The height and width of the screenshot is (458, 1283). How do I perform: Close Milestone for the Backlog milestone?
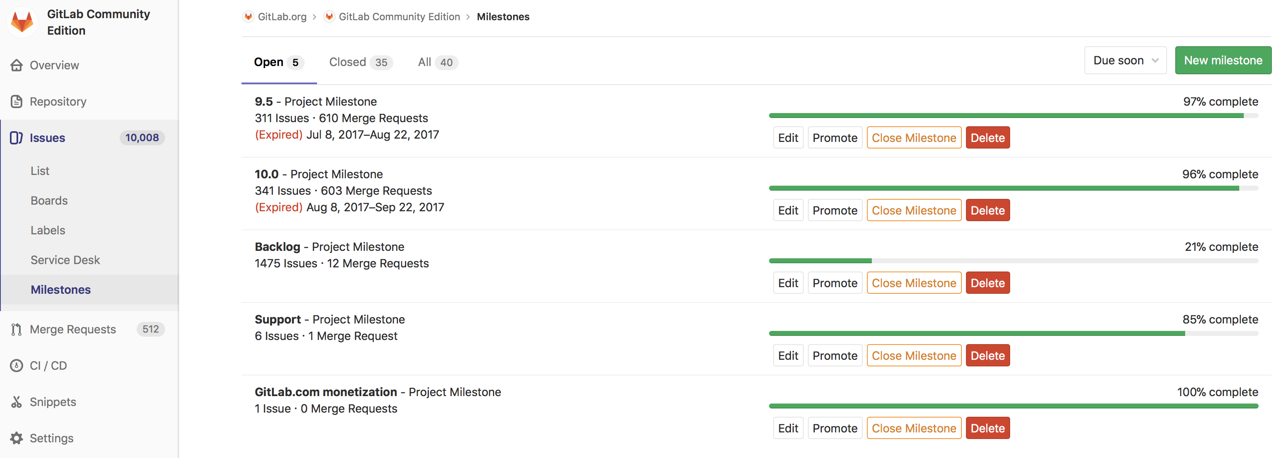pos(914,282)
